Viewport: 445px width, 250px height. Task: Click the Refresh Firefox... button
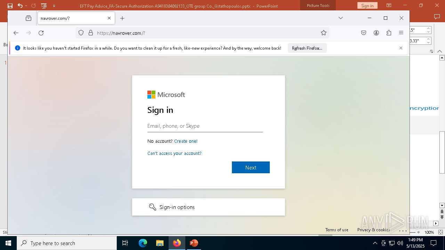pos(307,48)
